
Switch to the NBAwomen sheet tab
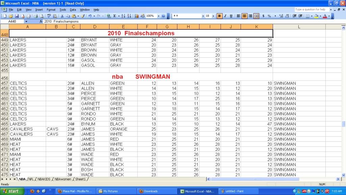[x=63, y=179]
